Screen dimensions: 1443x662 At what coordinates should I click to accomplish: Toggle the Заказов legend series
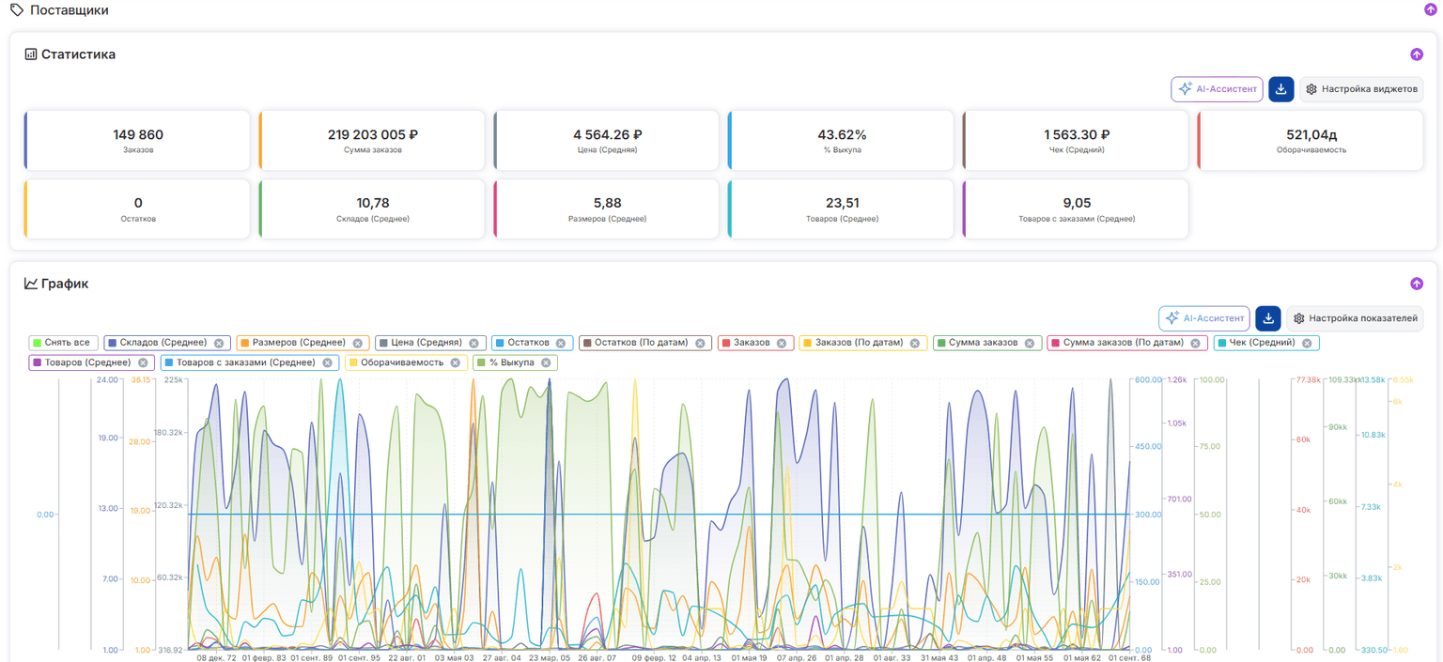tap(756, 343)
